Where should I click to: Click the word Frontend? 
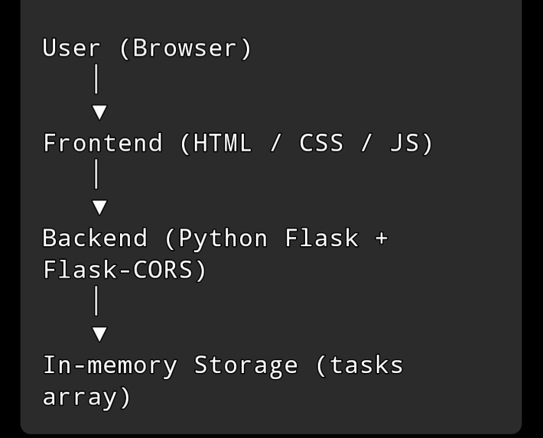coord(102,143)
